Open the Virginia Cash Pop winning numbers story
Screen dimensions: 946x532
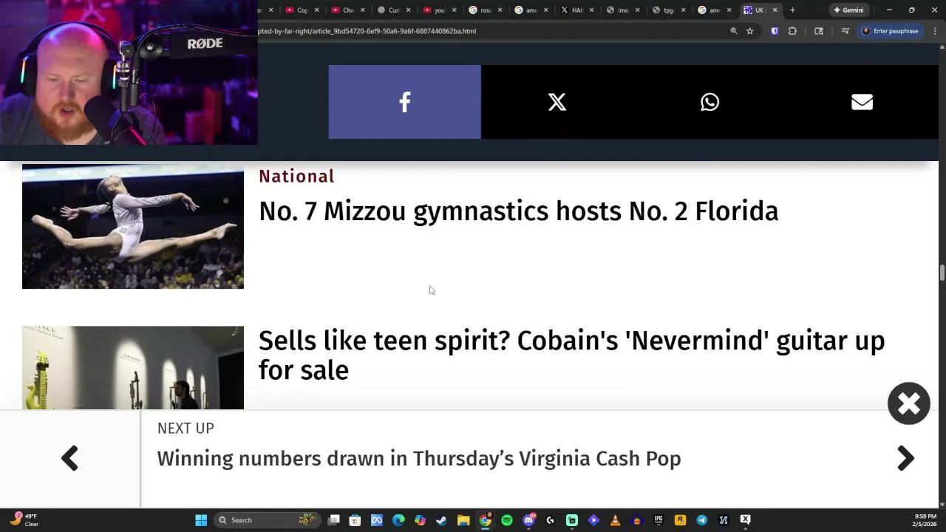418,459
